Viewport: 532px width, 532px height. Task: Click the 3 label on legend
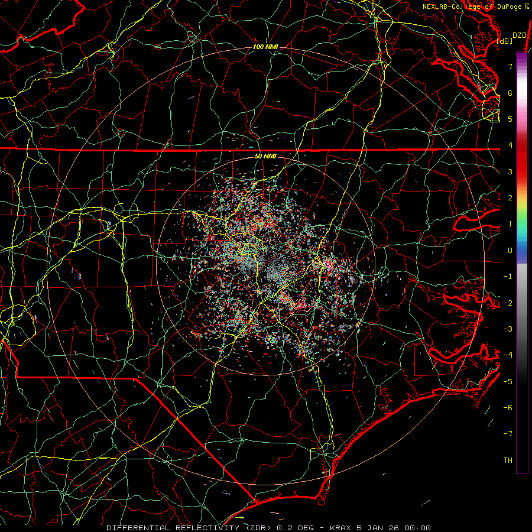(x=510, y=171)
